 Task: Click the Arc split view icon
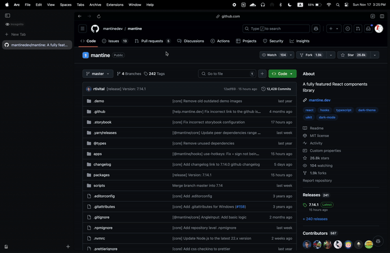click(x=382, y=16)
